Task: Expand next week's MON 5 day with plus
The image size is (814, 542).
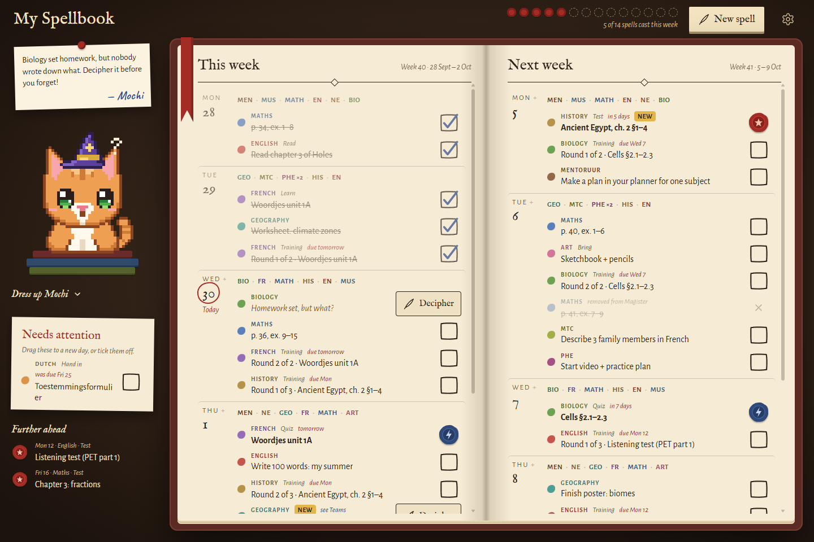Action: click(535, 98)
